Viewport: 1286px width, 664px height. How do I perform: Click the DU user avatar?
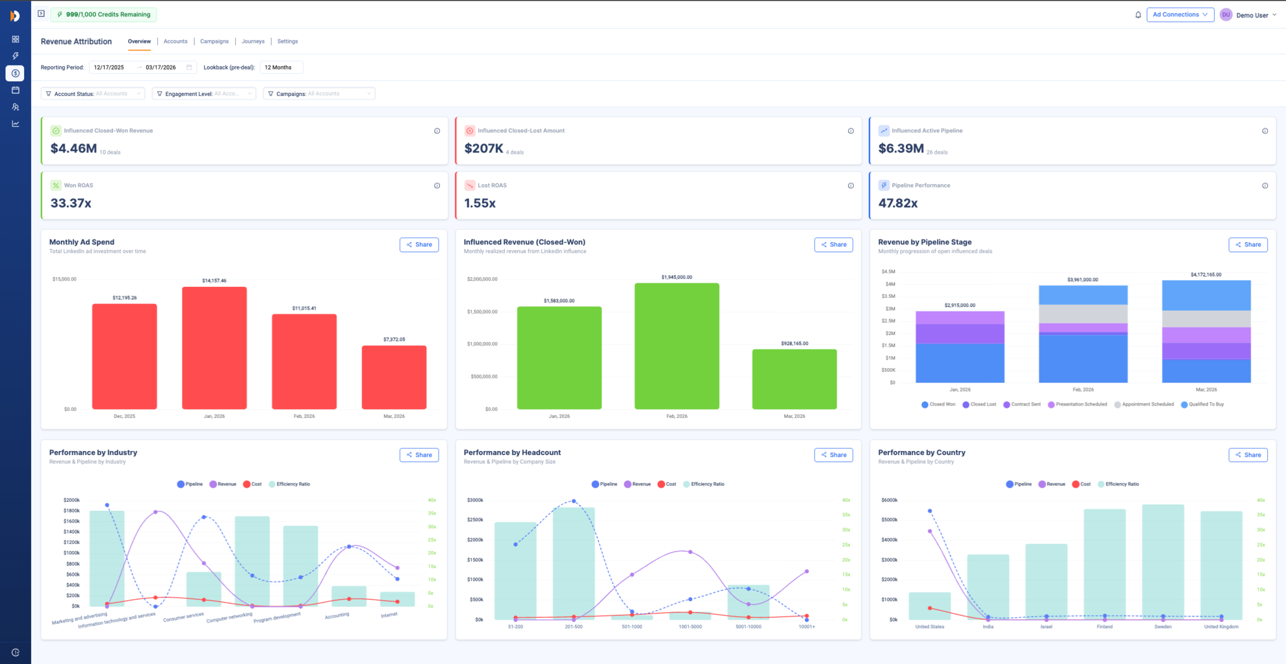(1226, 15)
